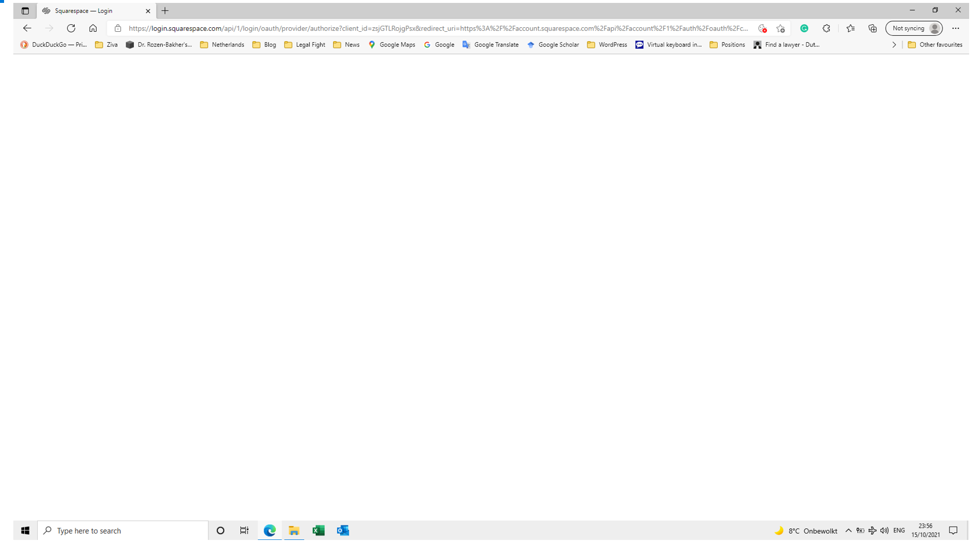Viewport: 979px width, 544px height.
Task: Click the Not syncing profile toggle
Action: pos(914,28)
